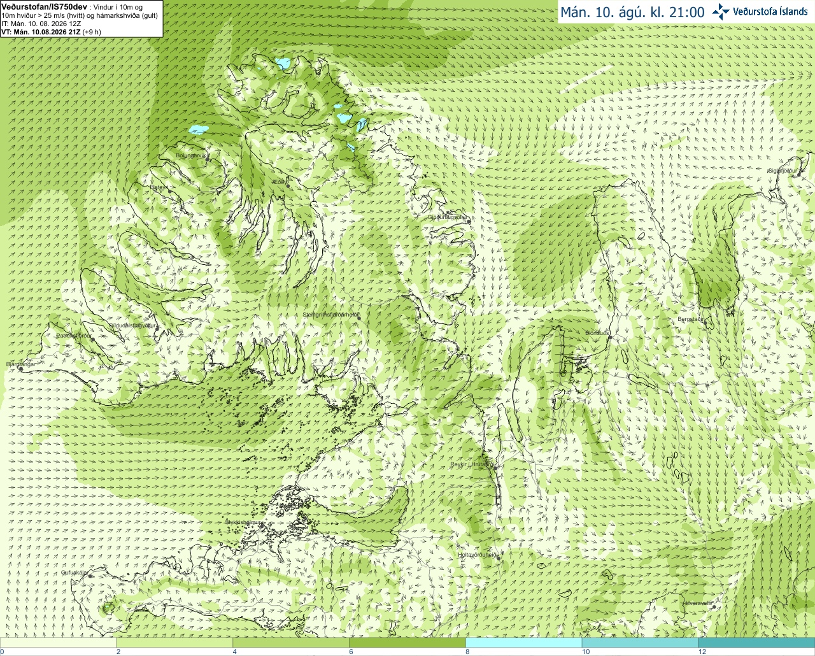Click the Siglufjörður place label
The image size is (815, 656).
(783, 171)
